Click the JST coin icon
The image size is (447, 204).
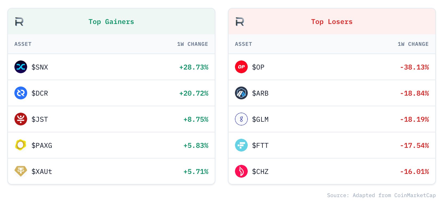click(21, 119)
